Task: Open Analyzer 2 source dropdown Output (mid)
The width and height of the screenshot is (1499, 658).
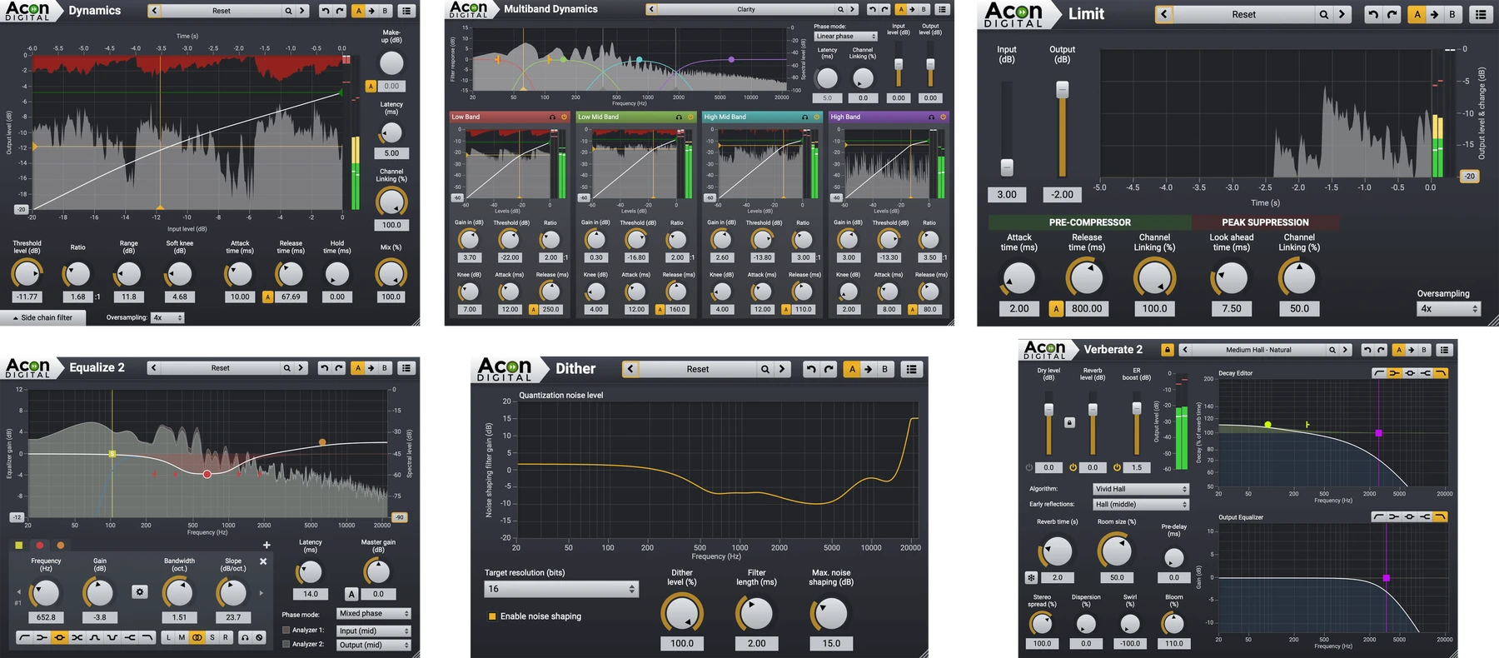Action: (x=374, y=645)
